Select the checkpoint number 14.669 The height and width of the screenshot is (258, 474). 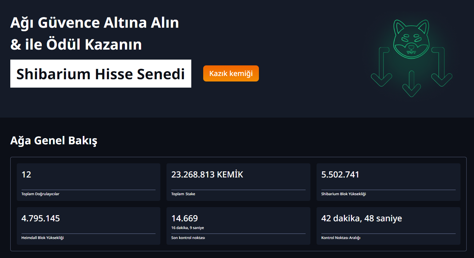pos(185,218)
